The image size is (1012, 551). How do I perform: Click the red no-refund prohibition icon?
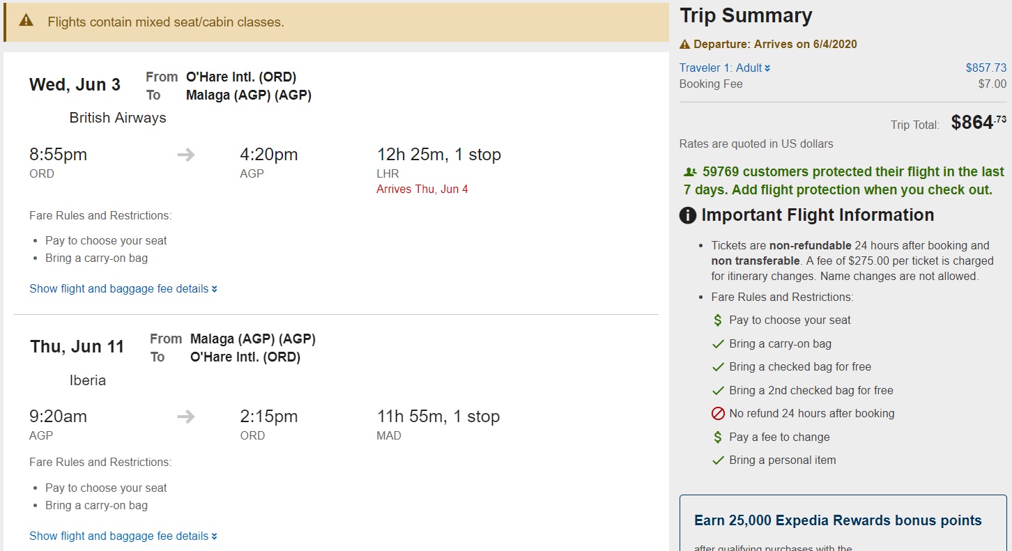pyautogui.click(x=718, y=414)
